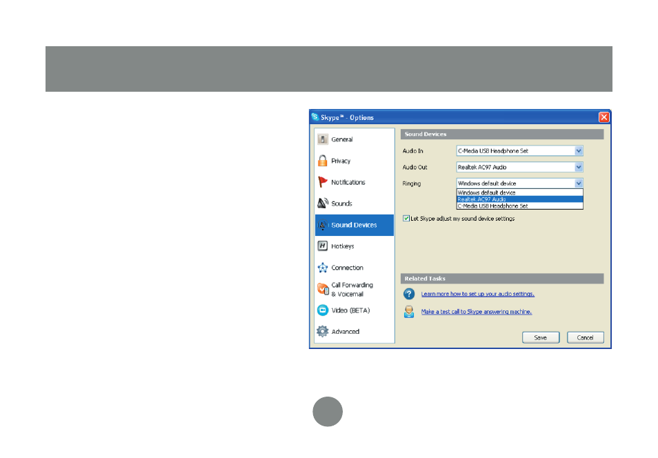
Task: Open link Learn more how to set up audio settings
Action: click(477, 294)
